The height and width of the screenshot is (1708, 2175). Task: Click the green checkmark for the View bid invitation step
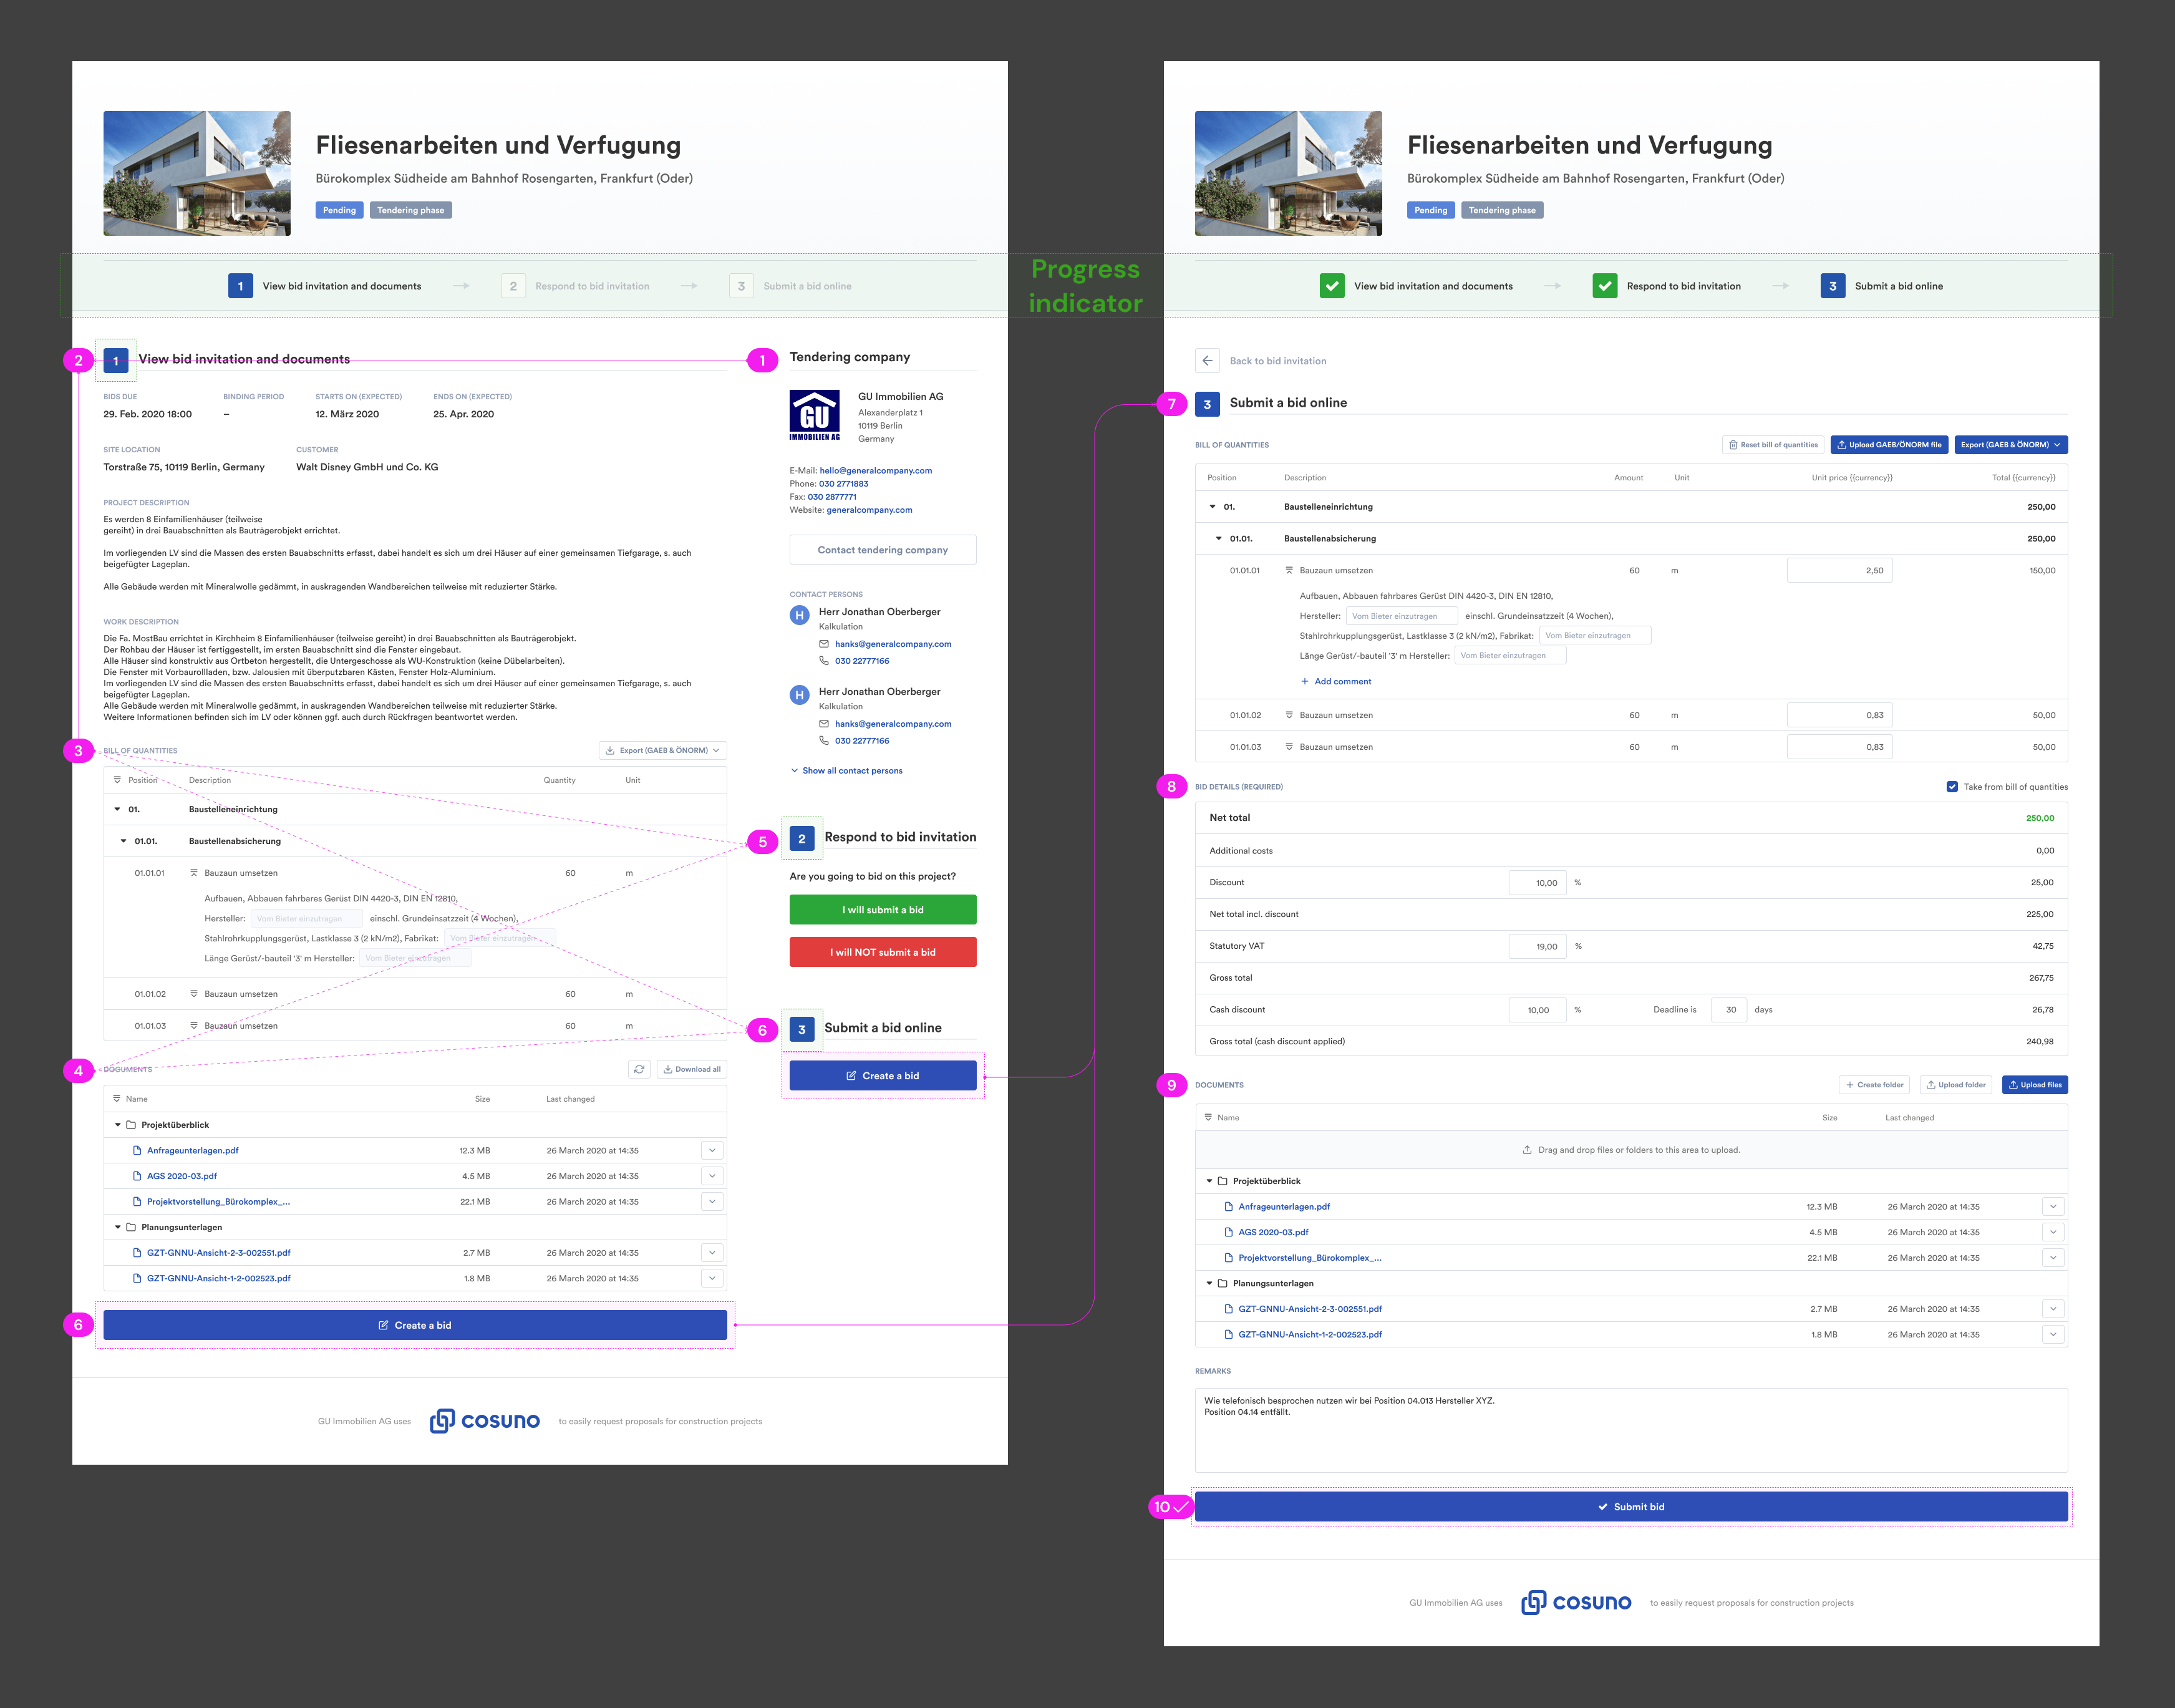[1332, 286]
